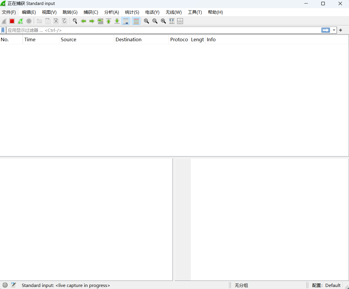Apply the display filter arrow button

pyautogui.click(x=326, y=30)
